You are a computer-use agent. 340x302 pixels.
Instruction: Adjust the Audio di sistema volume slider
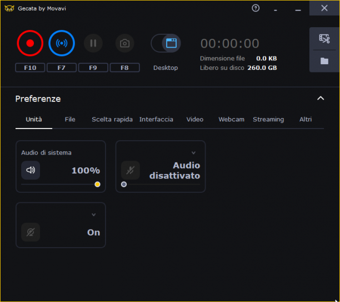(61, 185)
